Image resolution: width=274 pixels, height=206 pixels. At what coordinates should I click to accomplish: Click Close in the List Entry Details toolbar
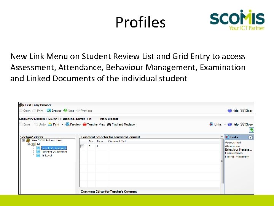pyautogui.click(x=247, y=124)
